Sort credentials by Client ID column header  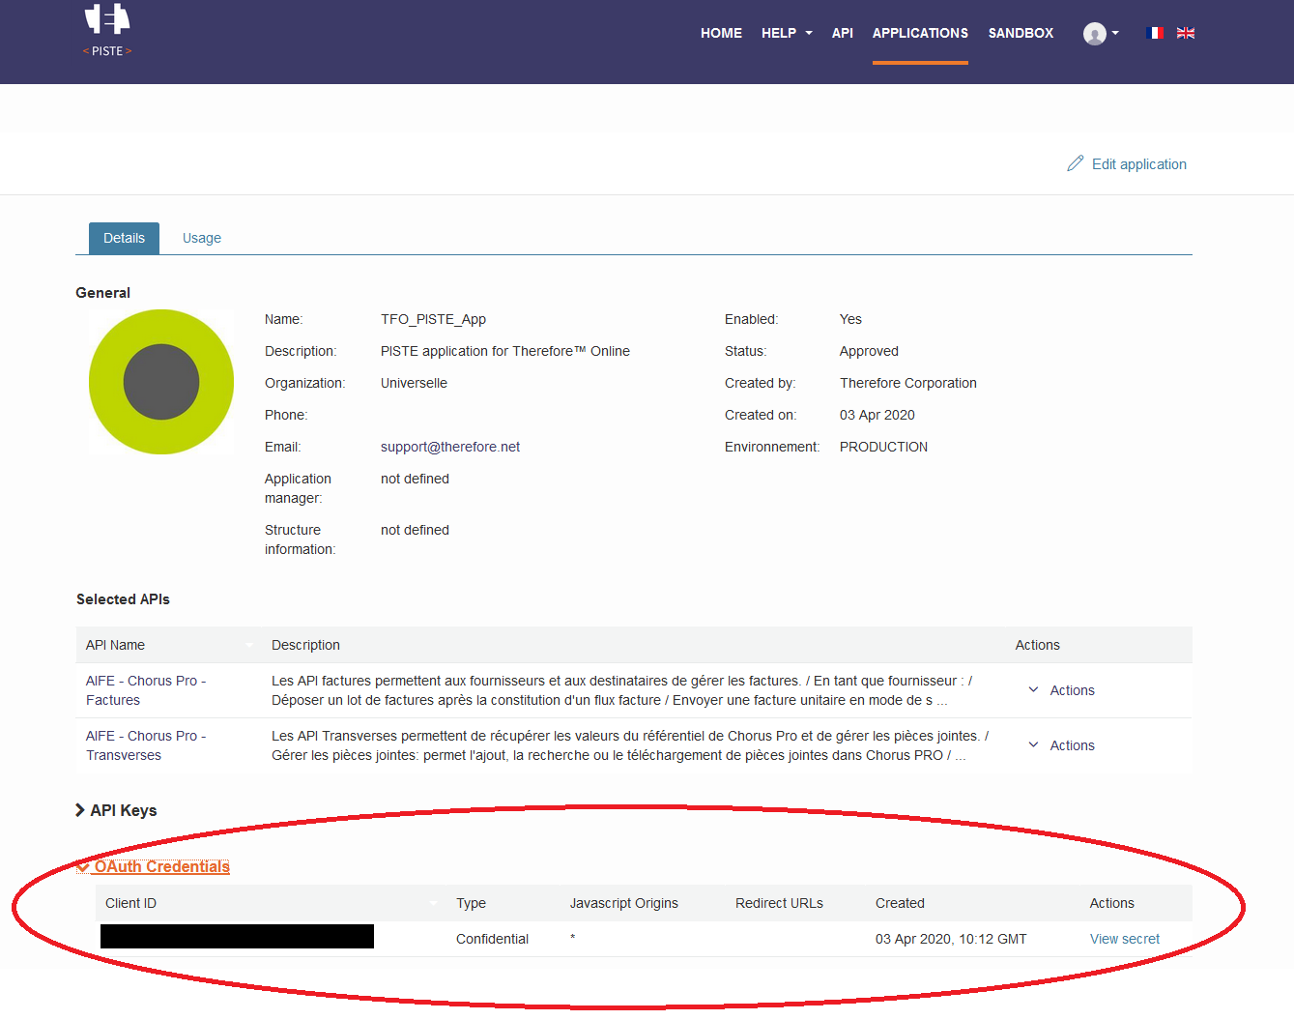pos(130,903)
